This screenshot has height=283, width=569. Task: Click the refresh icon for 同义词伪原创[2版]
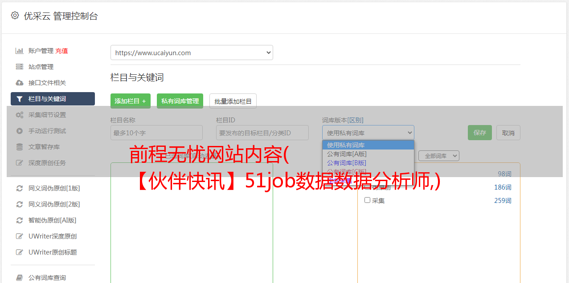[20, 204]
